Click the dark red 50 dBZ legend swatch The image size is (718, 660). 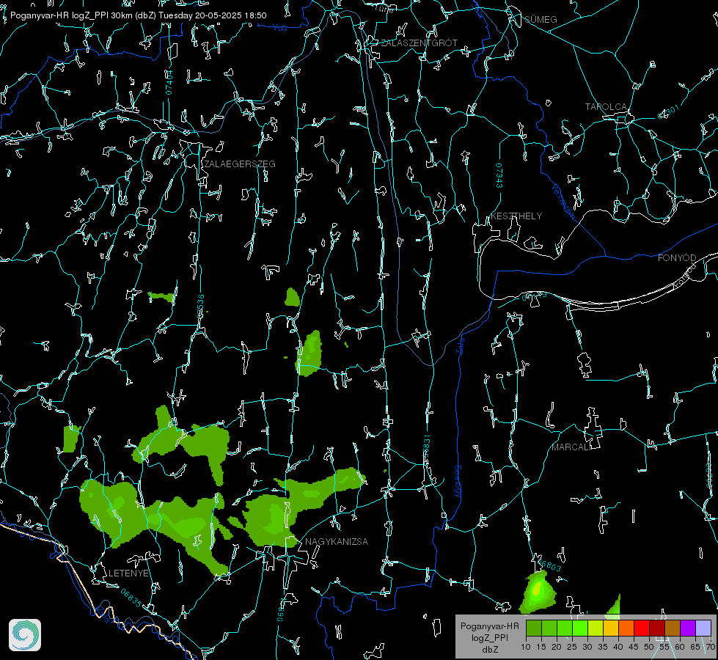tap(656, 628)
